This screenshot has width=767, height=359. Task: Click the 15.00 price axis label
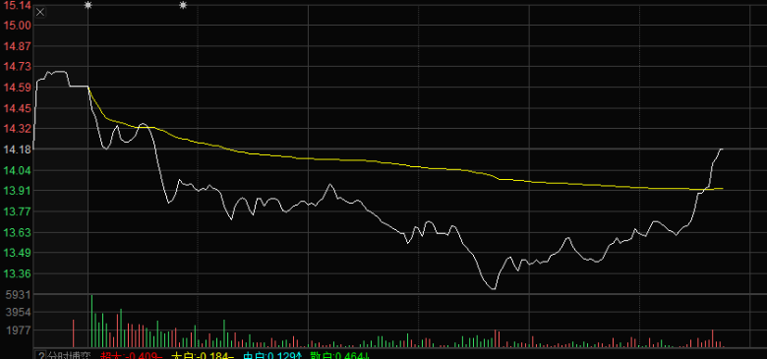pos(17,26)
